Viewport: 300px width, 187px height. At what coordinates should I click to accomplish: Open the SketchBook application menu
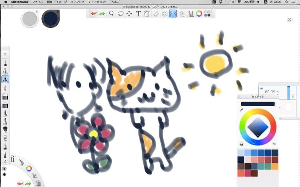(20, 2)
